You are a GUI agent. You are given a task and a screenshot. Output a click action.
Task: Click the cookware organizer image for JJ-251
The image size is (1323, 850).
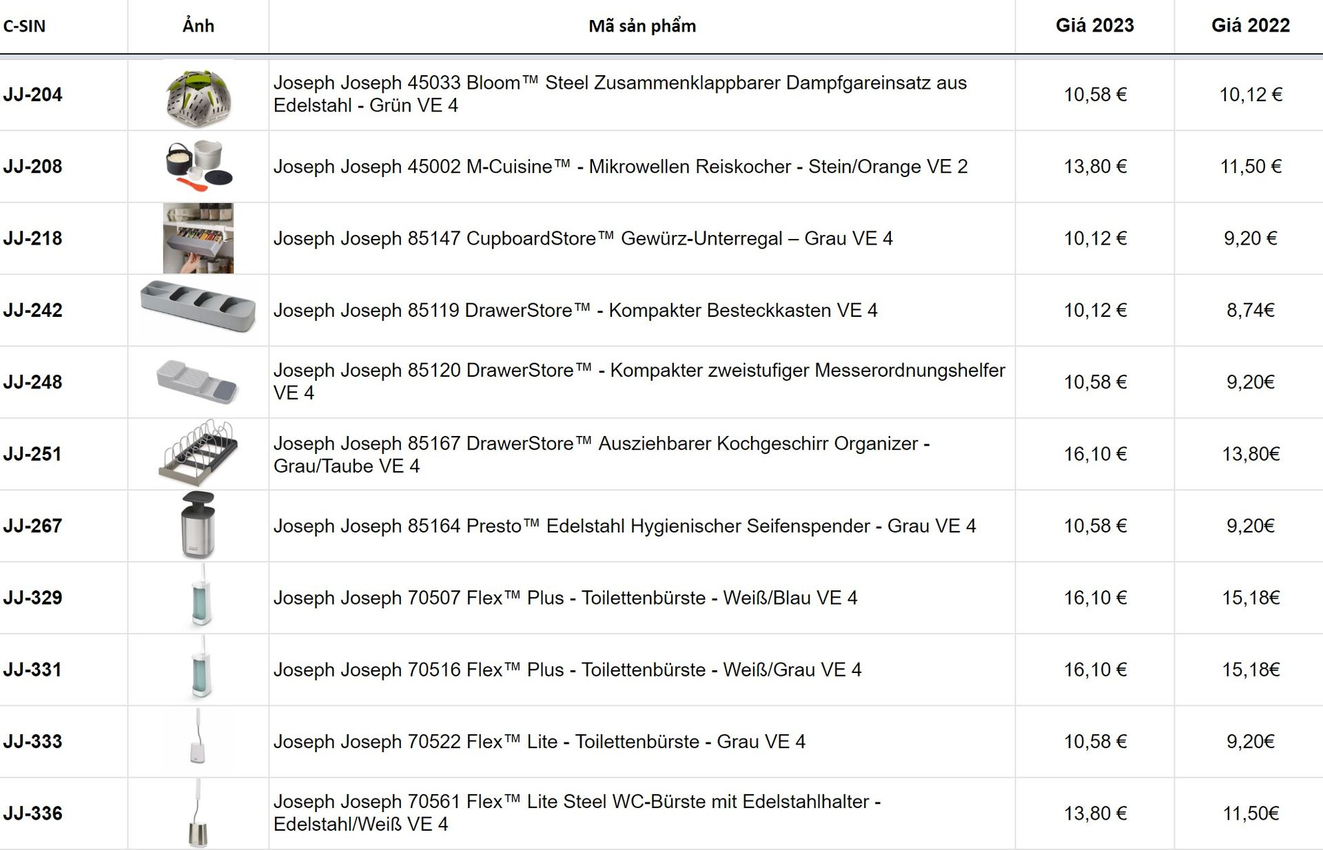pos(198,453)
